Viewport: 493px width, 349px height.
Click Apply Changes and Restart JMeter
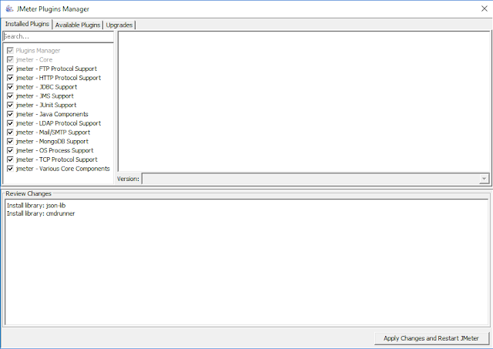pos(431,338)
